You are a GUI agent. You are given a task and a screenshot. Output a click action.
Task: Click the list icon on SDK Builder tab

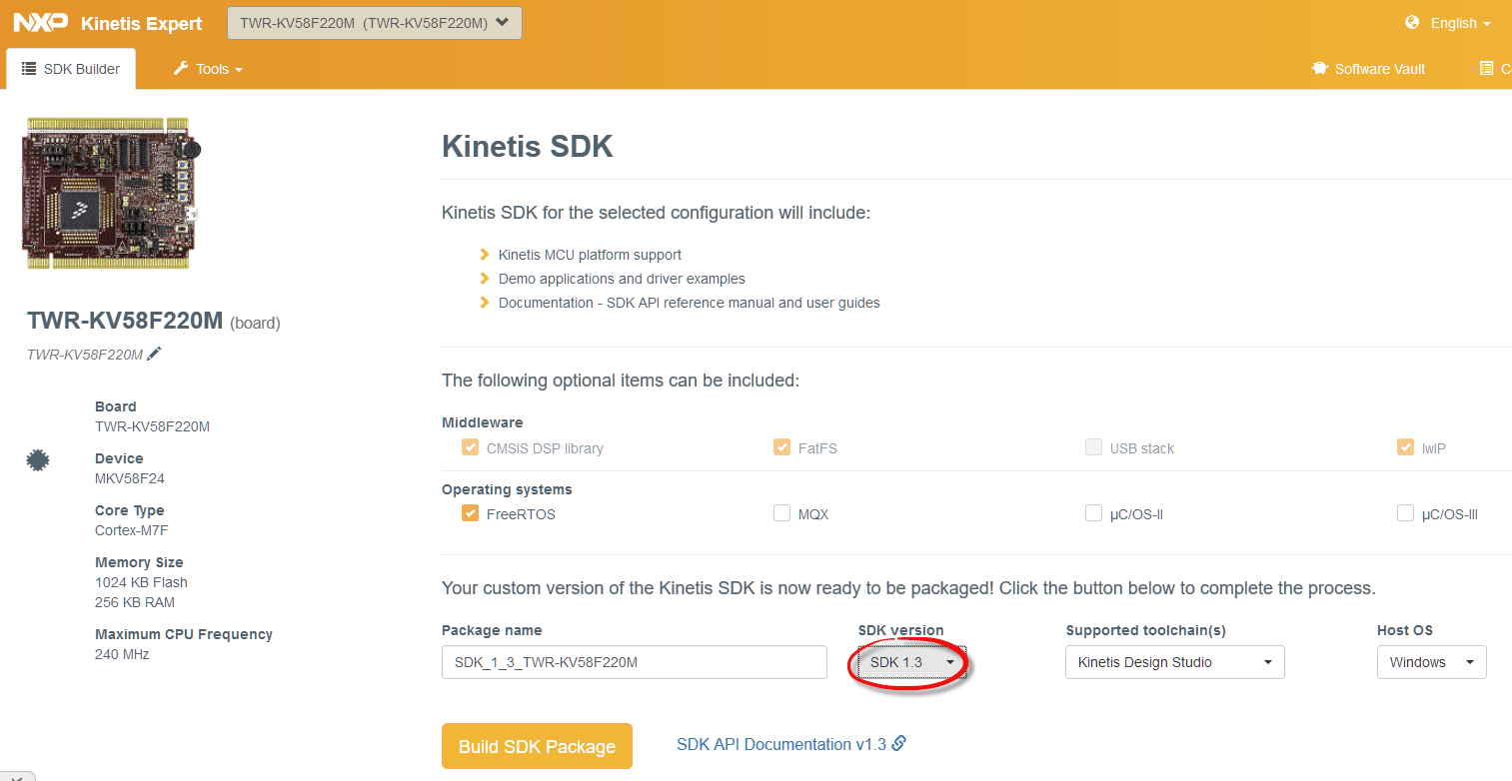pyautogui.click(x=29, y=69)
